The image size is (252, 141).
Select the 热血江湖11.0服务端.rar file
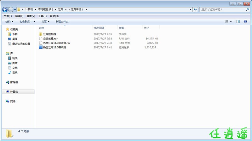(x=57, y=43)
